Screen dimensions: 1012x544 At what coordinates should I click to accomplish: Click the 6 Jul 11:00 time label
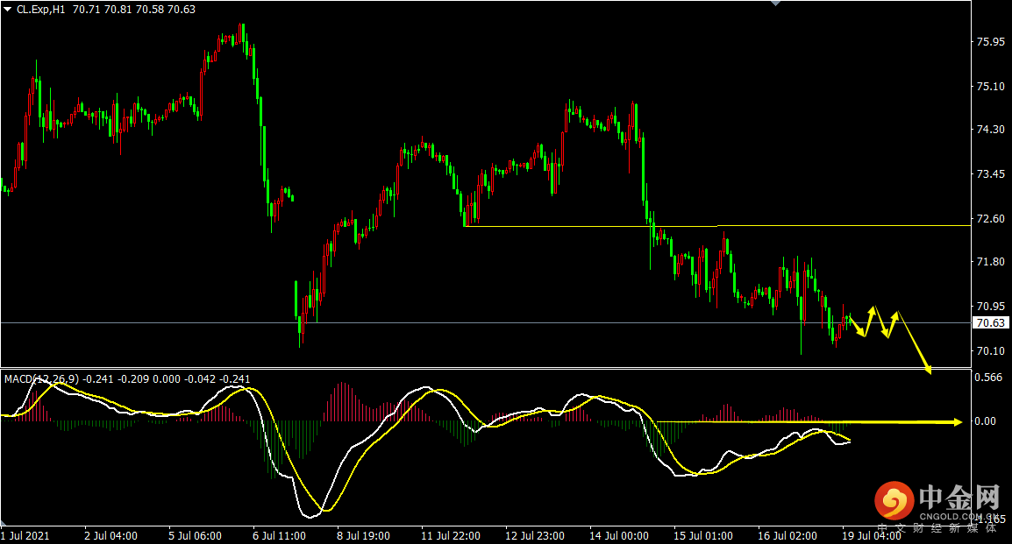tap(279, 535)
